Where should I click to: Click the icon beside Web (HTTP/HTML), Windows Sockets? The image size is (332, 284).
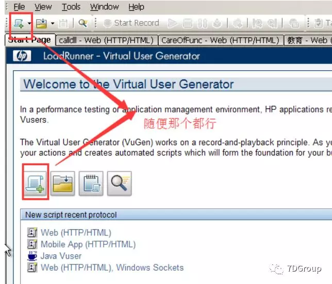pyautogui.click(x=32, y=267)
